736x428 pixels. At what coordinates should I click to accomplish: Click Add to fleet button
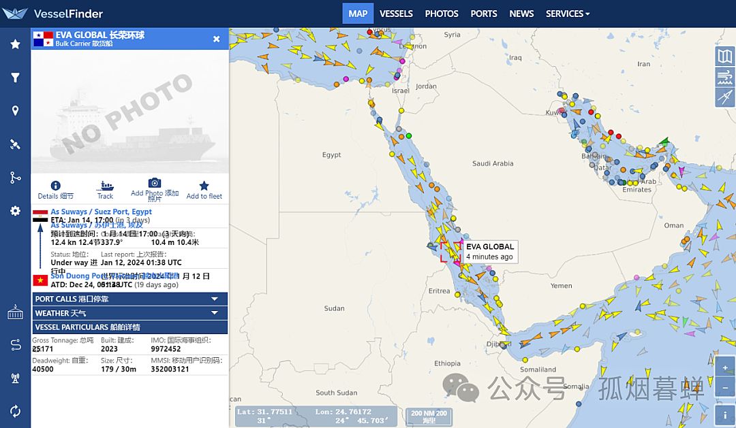204,190
